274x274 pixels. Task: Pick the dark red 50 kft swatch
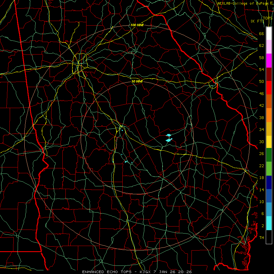point(269,74)
